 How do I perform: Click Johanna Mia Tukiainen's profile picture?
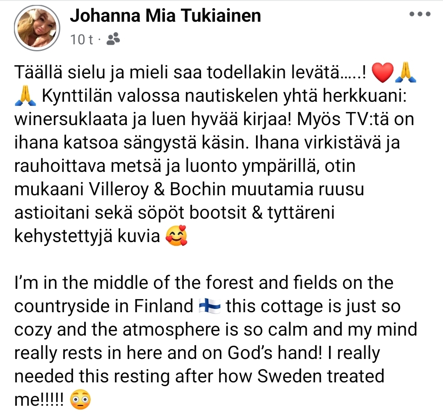pos(37,27)
